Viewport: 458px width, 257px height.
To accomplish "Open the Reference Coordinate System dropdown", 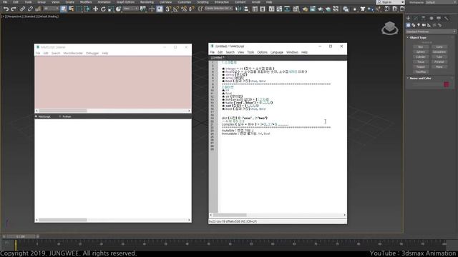I will point(130,9).
